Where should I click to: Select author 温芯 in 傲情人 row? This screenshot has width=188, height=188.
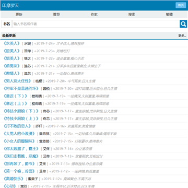[28, 74]
